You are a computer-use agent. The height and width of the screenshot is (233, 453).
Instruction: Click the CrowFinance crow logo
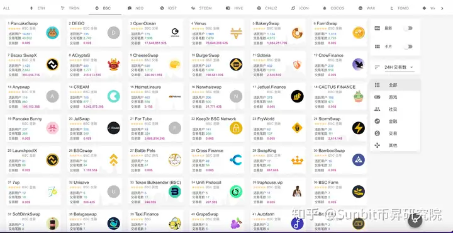point(359,64)
